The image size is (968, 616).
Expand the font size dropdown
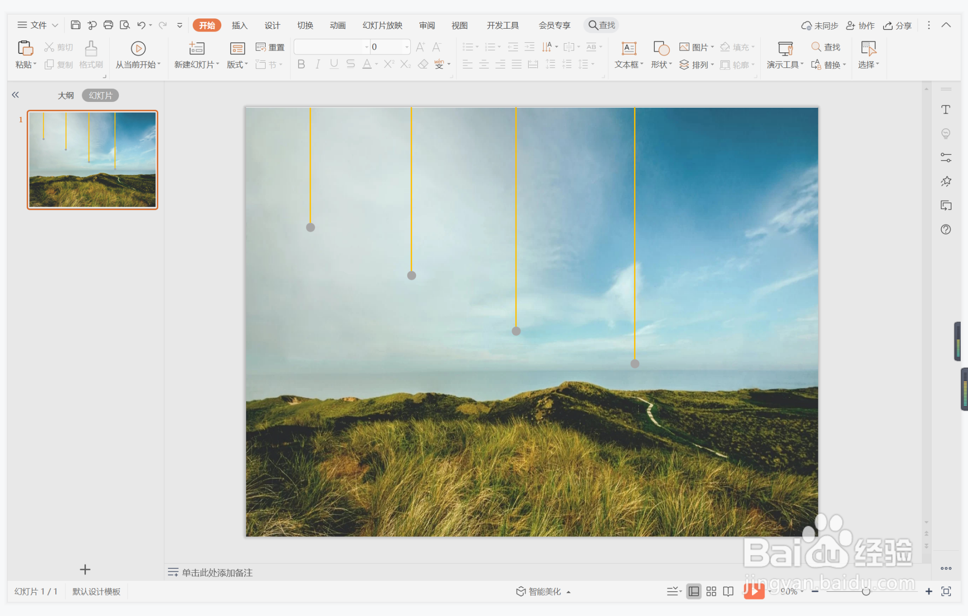tap(406, 47)
